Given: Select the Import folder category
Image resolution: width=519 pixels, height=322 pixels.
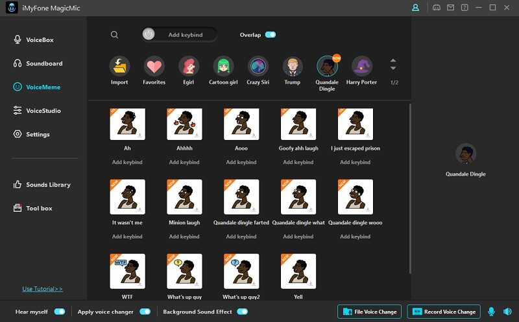Looking at the screenshot, I should [119, 66].
